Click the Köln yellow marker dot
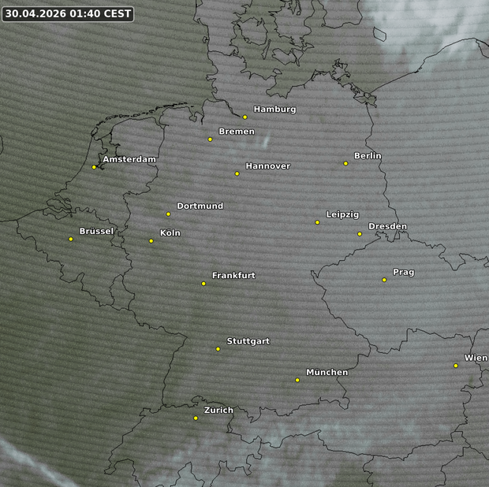This screenshot has width=489, height=487. coord(151,240)
